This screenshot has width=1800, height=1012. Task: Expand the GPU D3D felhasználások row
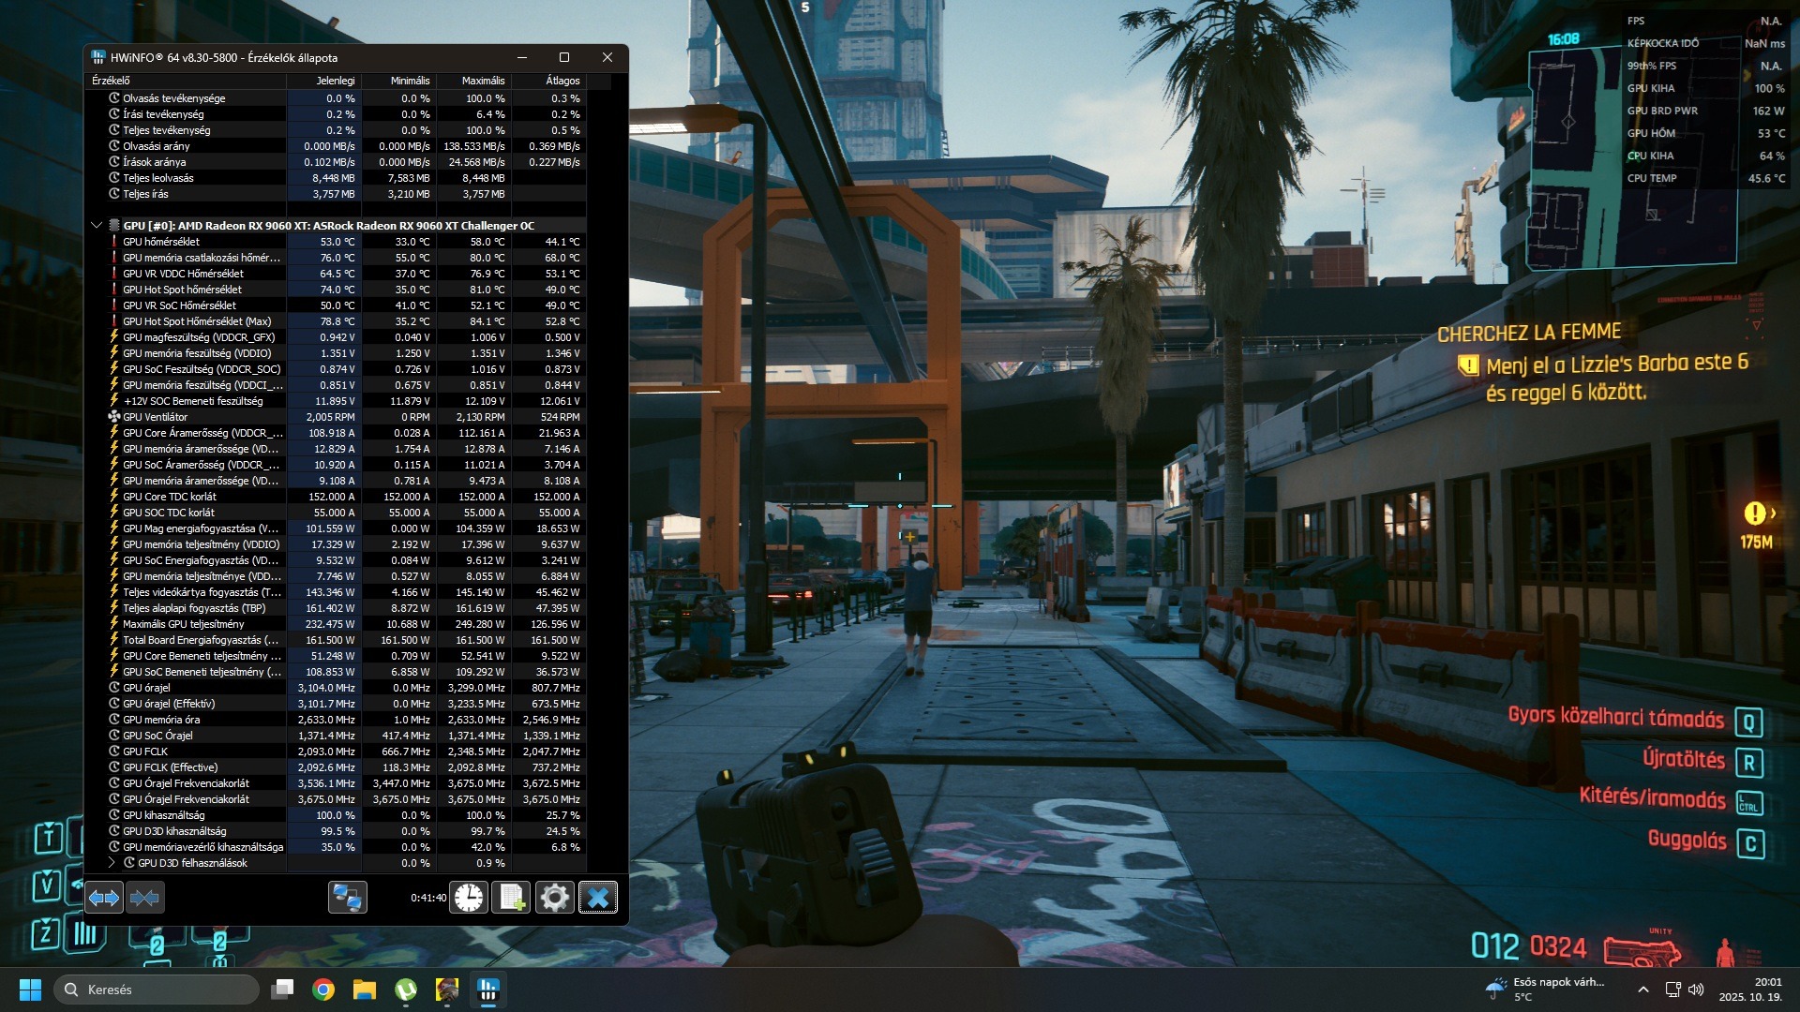[x=112, y=863]
